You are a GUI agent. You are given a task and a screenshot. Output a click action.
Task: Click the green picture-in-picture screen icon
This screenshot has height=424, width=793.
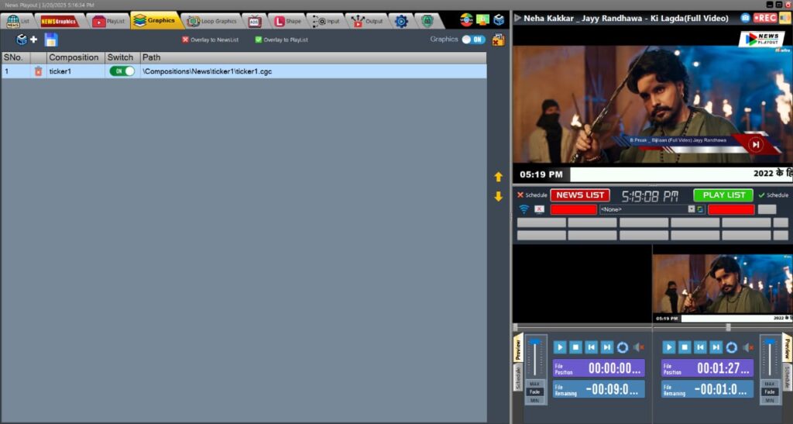[482, 19]
